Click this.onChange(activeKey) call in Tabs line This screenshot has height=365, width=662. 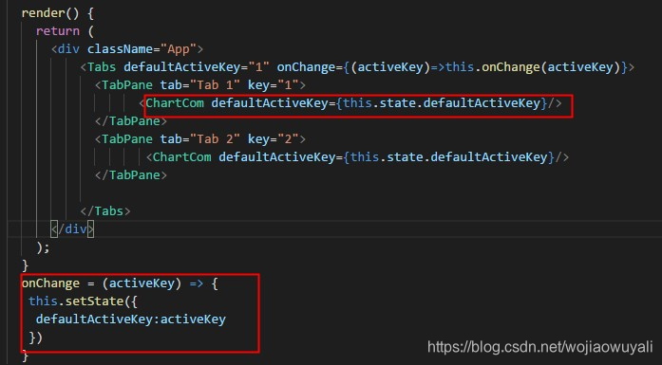[x=533, y=67]
